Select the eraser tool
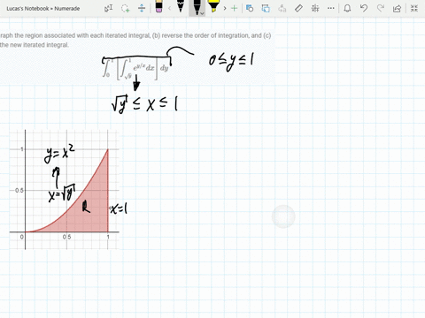The image size is (425, 318). (x=158, y=7)
